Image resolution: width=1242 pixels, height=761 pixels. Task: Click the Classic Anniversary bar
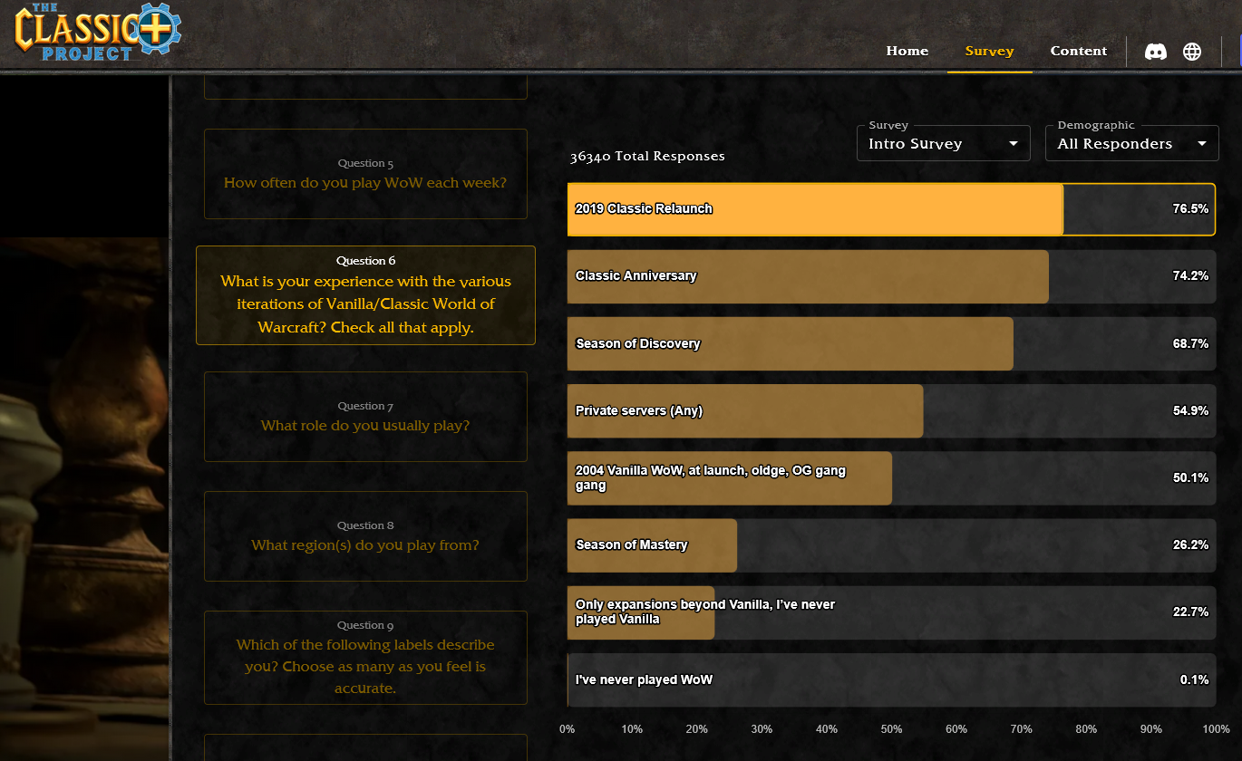(891, 276)
